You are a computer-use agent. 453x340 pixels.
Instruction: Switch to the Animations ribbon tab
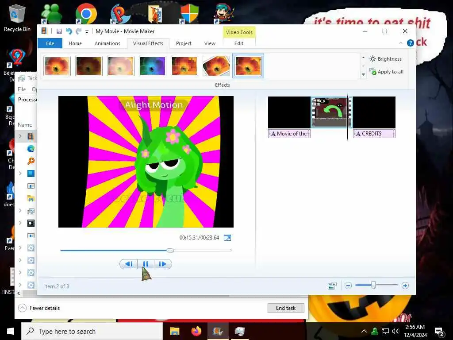(x=107, y=43)
